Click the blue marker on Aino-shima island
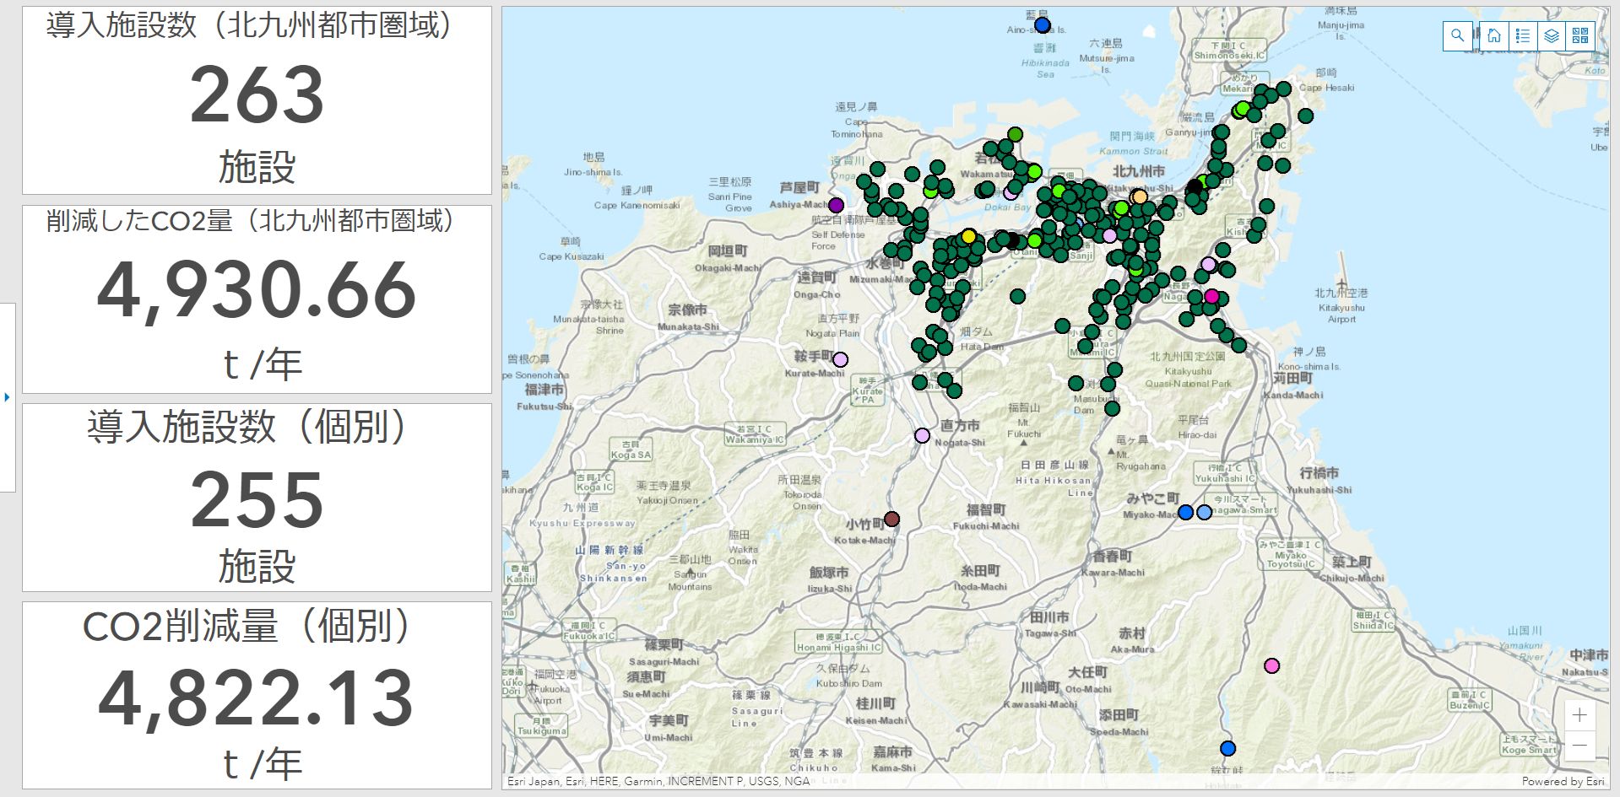Screen dimensions: 1620x797 tap(1043, 25)
